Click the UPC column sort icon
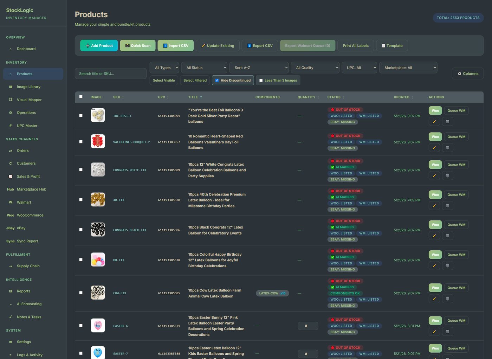This screenshot has height=359, width=492. [x=168, y=97]
